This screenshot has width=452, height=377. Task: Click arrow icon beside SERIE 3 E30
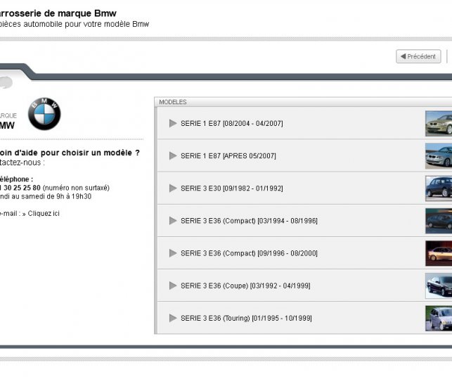tap(173, 188)
